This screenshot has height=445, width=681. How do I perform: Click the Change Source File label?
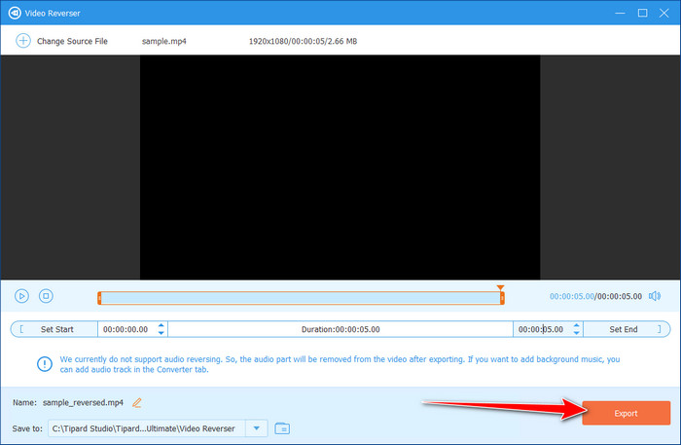click(x=72, y=41)
